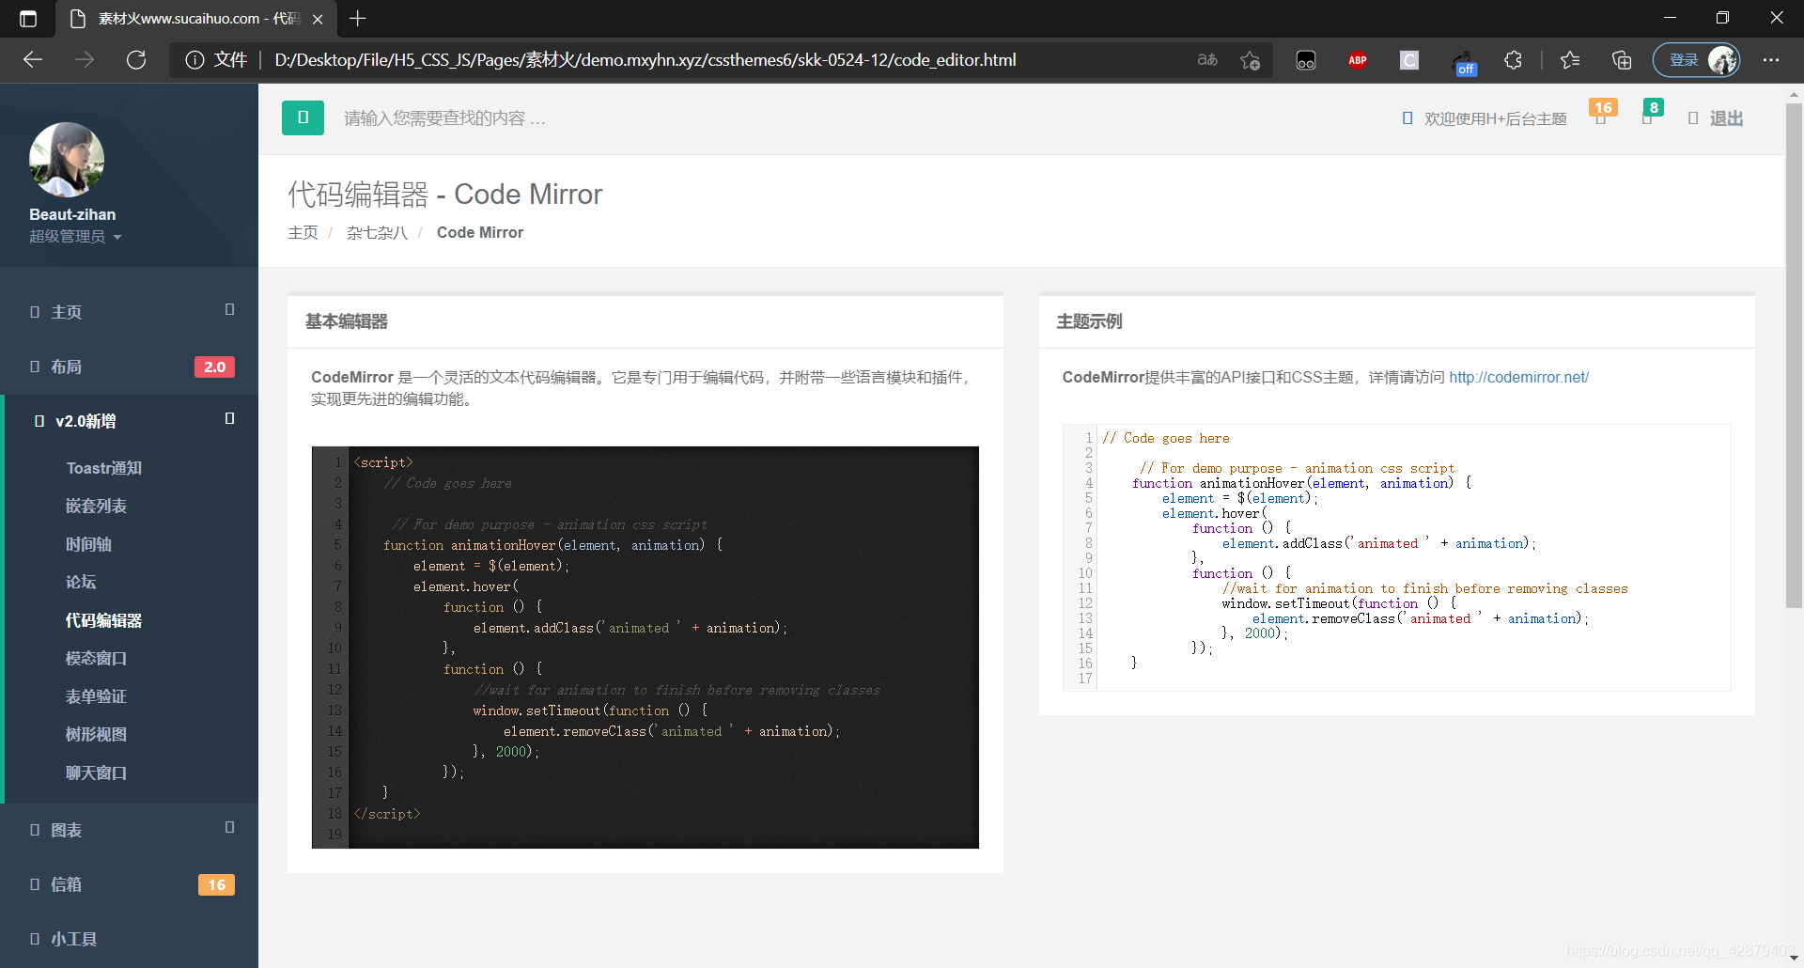The width and height of the screenshot is (1804, 968).
Task: Open the tab actions menu icon
Action: (x=28, y=18)
